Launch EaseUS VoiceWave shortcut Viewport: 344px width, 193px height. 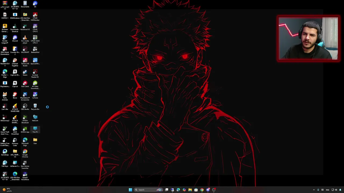(25, 176)
